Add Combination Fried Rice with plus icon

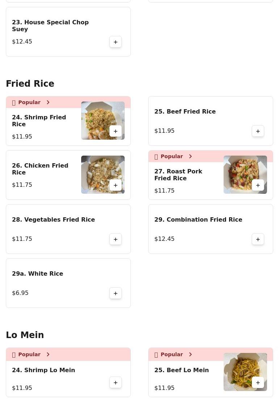(258, 239)
